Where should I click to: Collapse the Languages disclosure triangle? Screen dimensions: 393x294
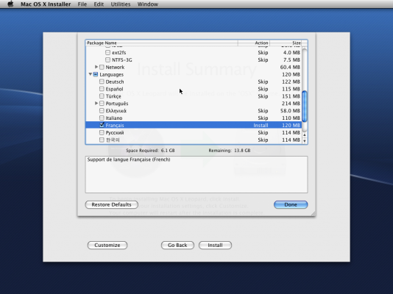point(91,74)
